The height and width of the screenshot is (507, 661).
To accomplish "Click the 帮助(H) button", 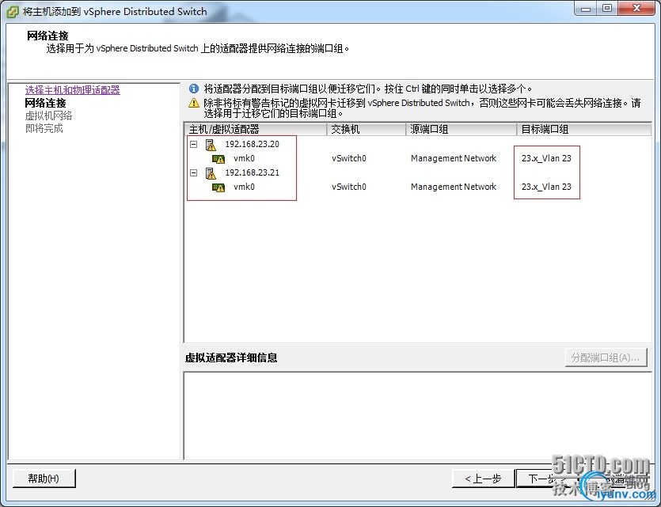I will [x=44, y=479].
